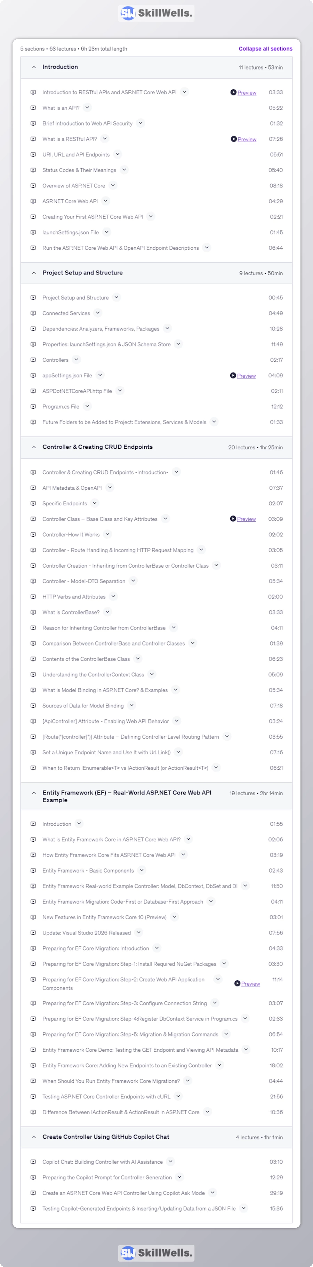Click video icon for Set a Unique Endpoint Name lecture

pos(33,753)
